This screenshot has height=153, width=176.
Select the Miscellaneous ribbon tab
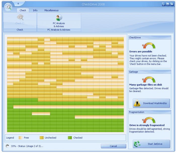tap(52, 10)
